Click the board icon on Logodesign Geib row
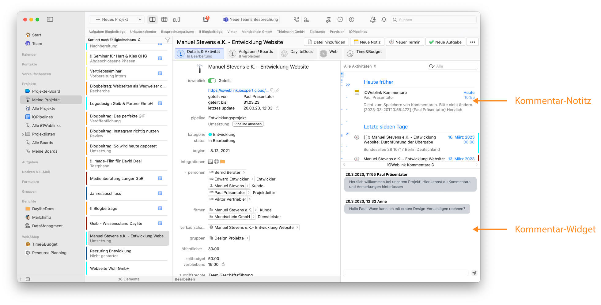 click(x=160, y=103)
